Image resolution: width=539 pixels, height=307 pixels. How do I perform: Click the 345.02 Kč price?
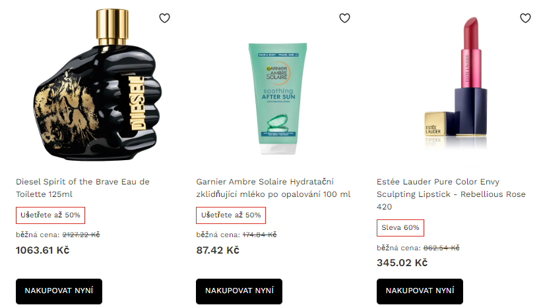[x=402, y=263]
